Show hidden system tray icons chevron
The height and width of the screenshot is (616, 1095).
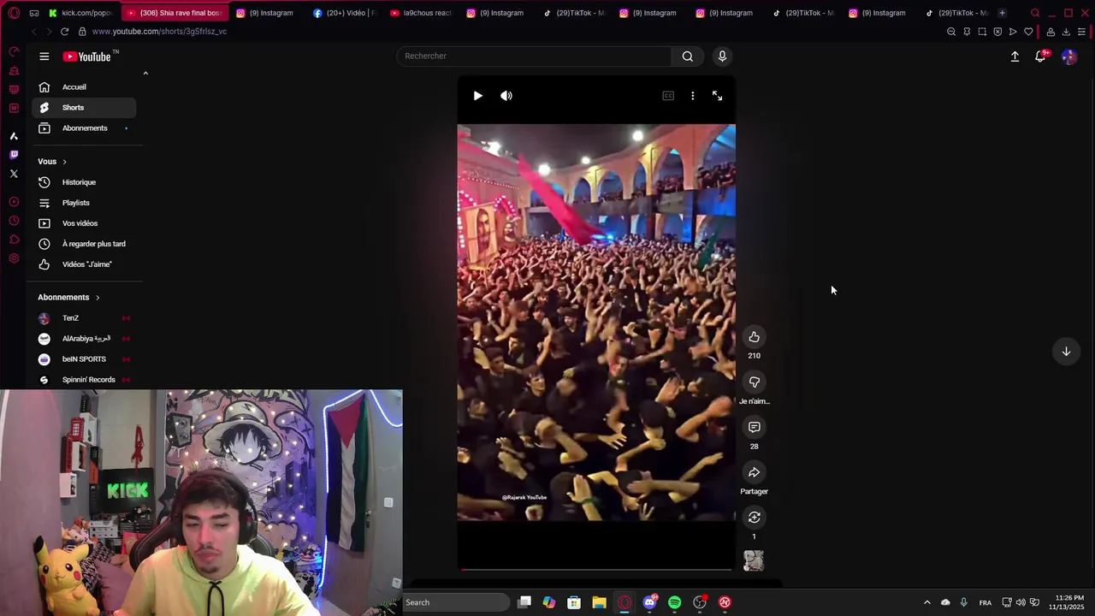tap(926, 602)
